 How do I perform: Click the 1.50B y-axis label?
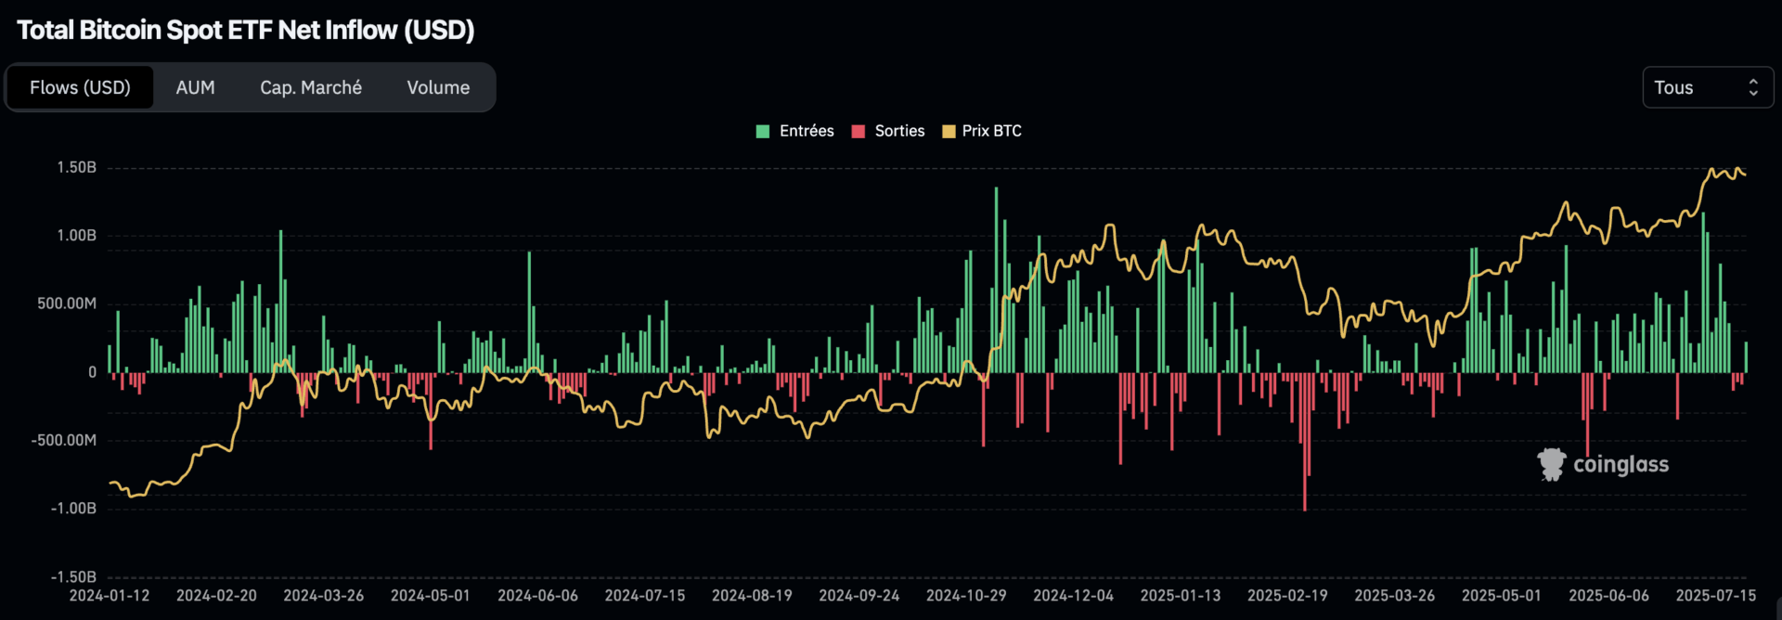point(77,167)
